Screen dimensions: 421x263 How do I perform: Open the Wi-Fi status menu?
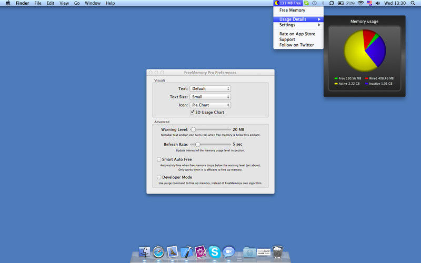(361, 3)
